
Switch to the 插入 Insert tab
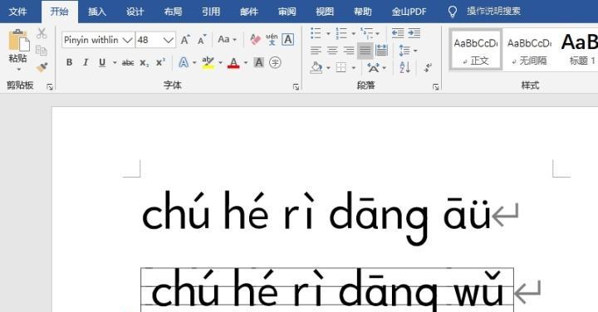(97, 12)
